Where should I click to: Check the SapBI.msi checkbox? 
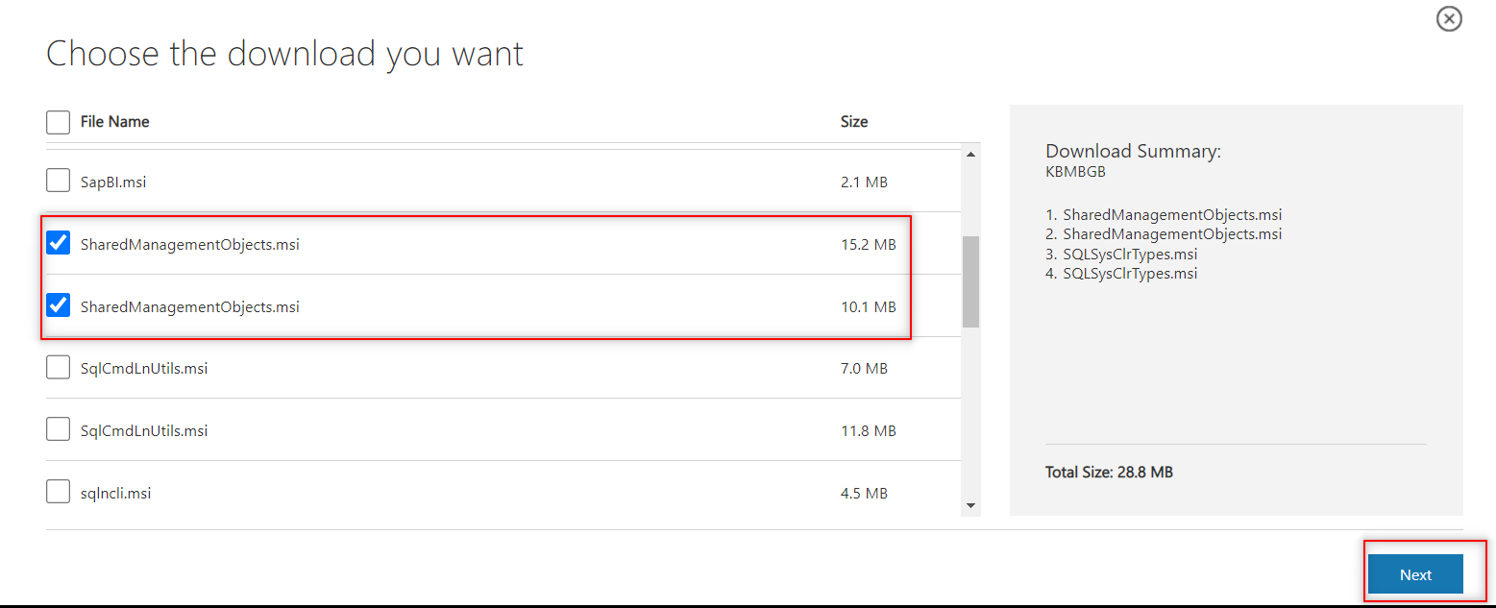coord(59,181)
